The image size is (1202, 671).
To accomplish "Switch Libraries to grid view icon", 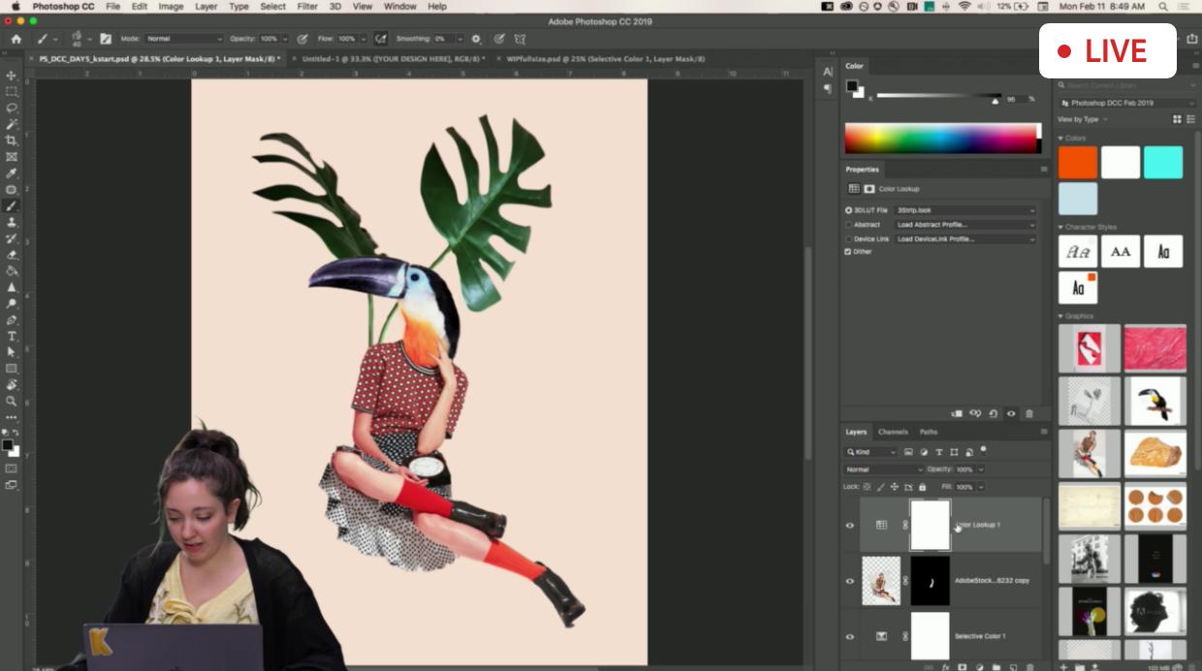I will click(x=1178, y=119).
